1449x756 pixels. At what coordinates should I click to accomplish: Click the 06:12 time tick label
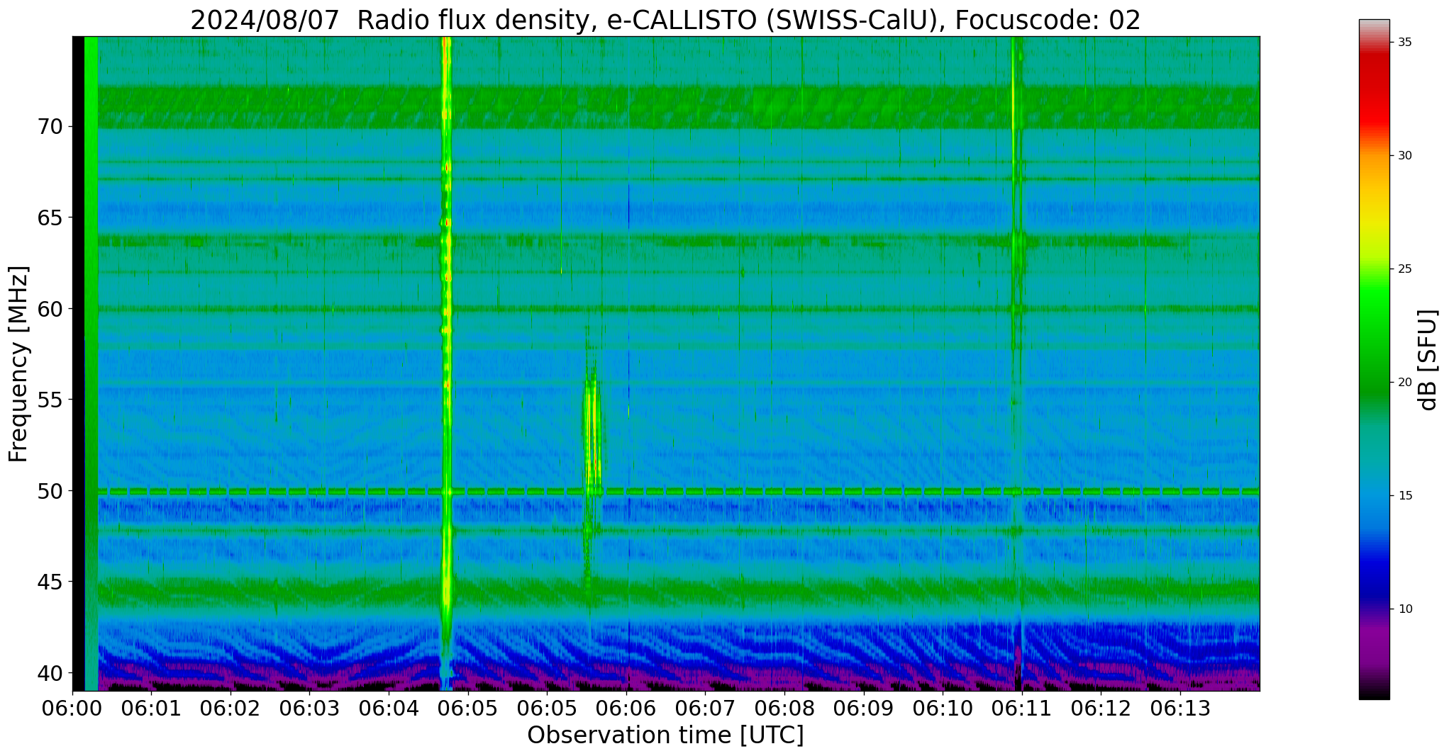point(1100,709)
